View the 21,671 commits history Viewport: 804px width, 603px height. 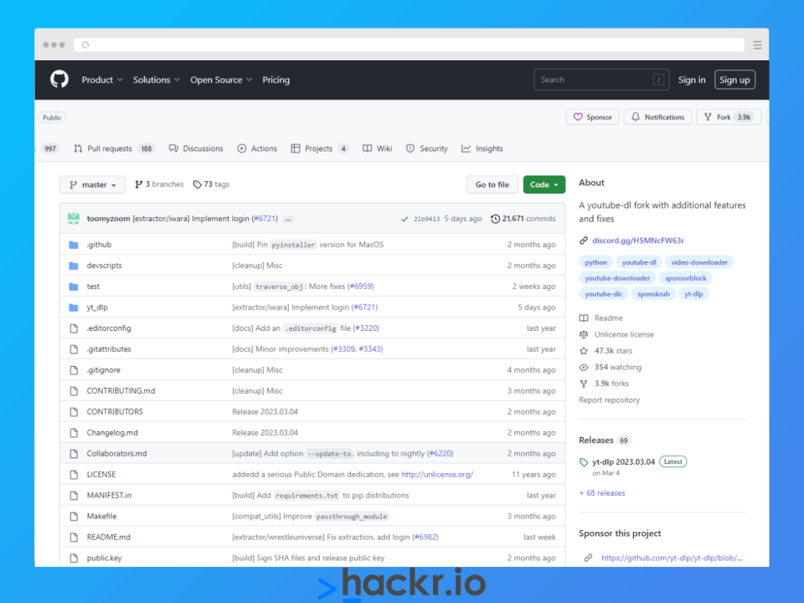[x=523, y=219]
